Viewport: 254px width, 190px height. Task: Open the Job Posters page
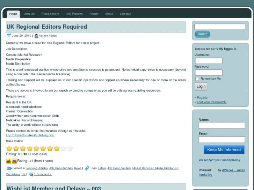tap(74, 14)
